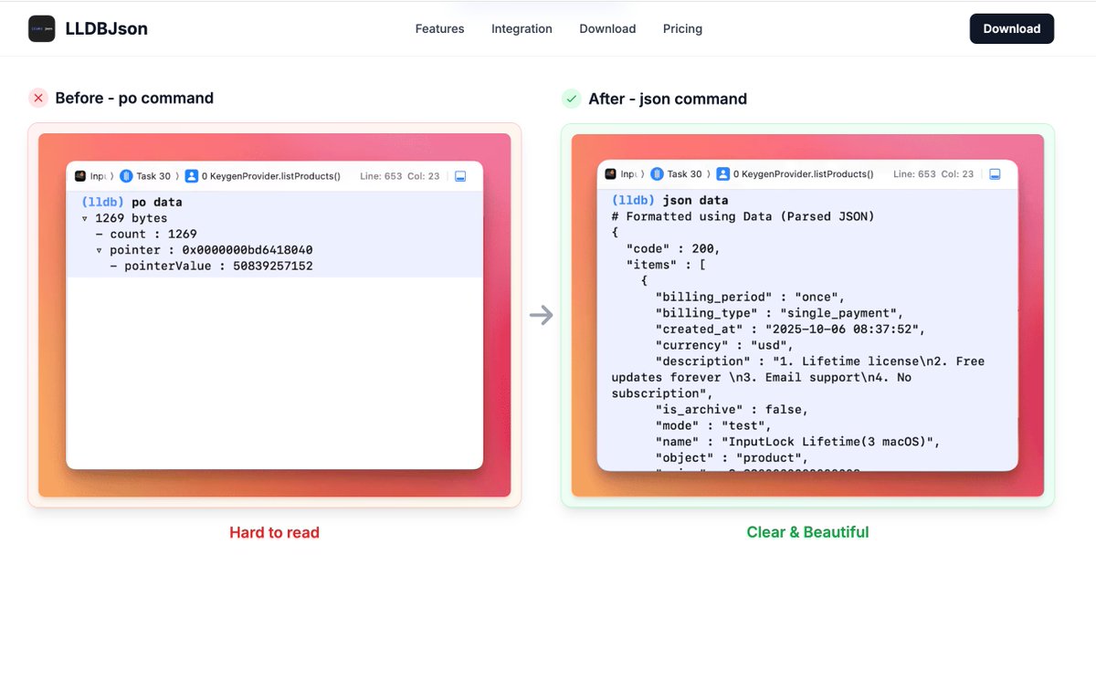This screenshot has height=680, width=1096.
Task: Collapse the 'pointer' disclosure triangle
Action: point(100,250)
